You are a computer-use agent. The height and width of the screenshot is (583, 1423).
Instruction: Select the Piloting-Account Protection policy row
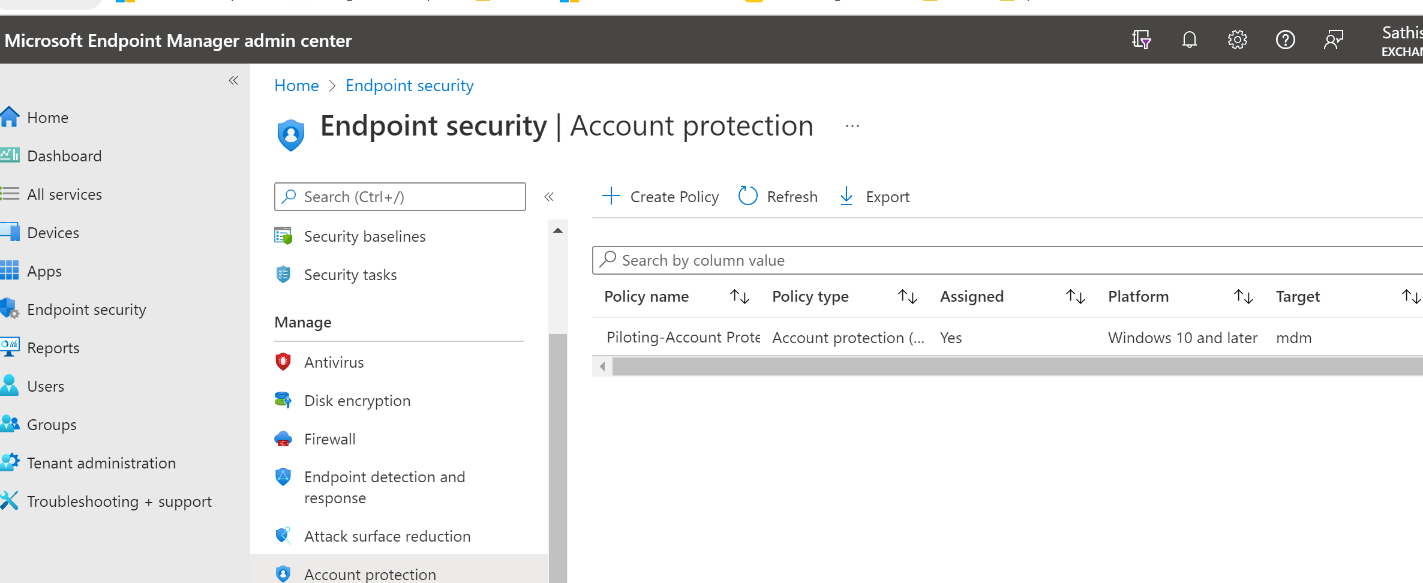pyautogui.click(x=683, y=337)
